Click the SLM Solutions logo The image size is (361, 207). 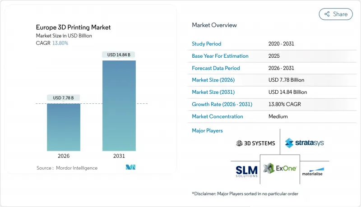247,170
